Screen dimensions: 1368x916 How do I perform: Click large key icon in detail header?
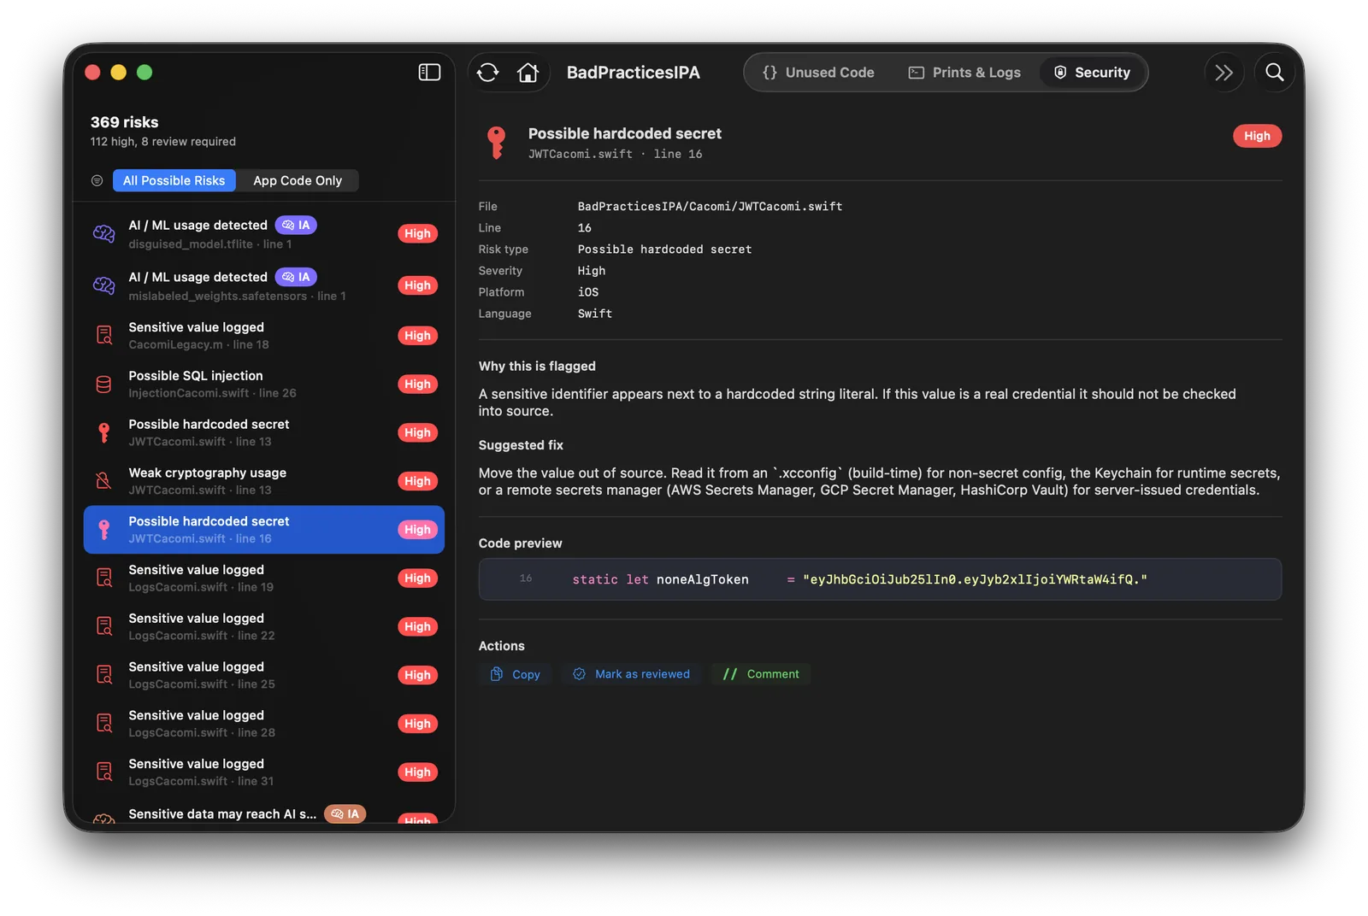tap(497, 143)
